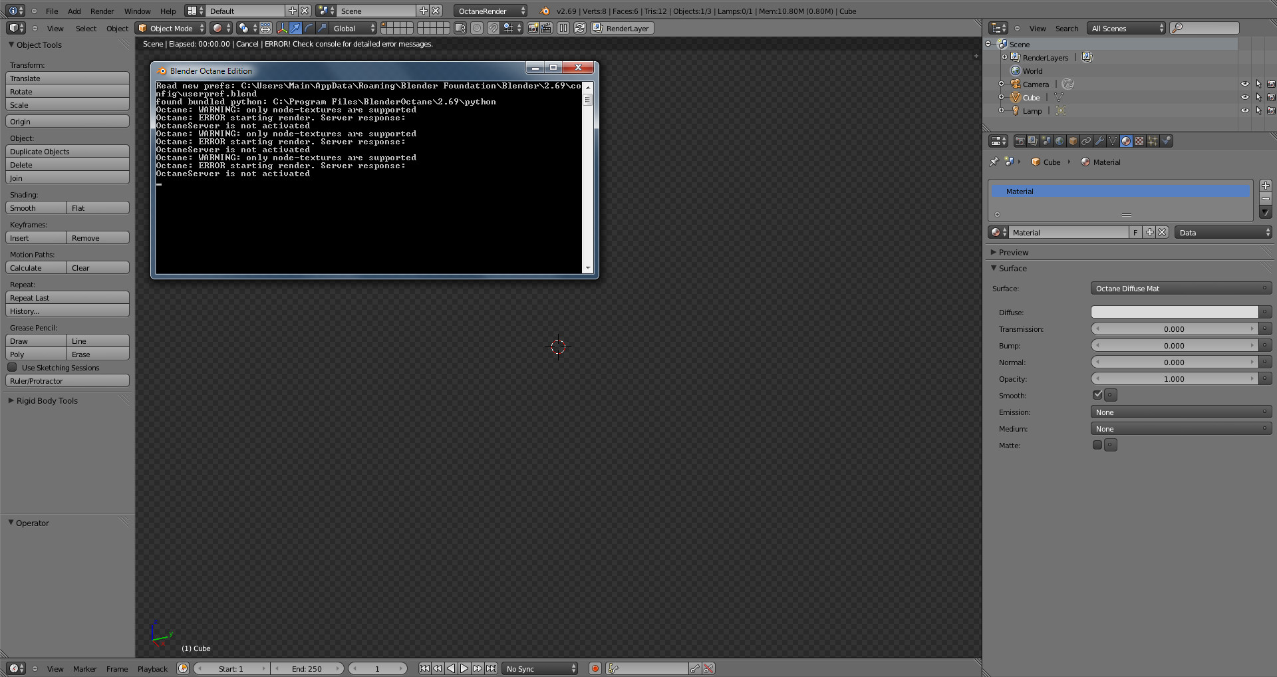Open the Object properties tab
The height and width of the screenshot is (677, 1277).
click(x=1073, y=141)
